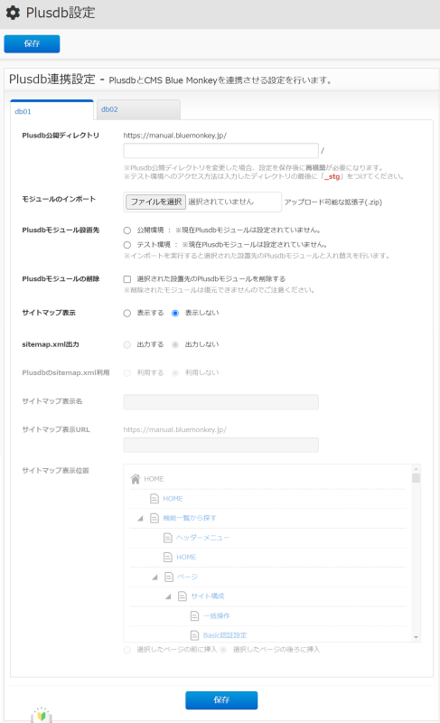Click the ファイルを選択 button
This screenshot has height=723, width=440.
[155, 202]
